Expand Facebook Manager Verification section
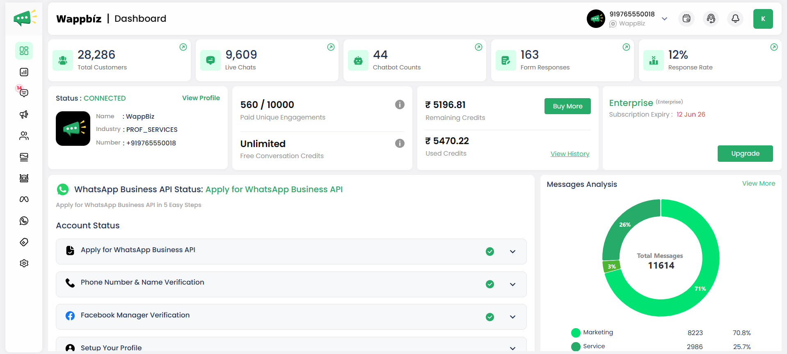The width and height of the screenshot is (787, 354). click(512, 317)
